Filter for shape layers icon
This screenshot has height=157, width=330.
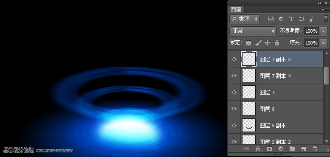(302, 19)
